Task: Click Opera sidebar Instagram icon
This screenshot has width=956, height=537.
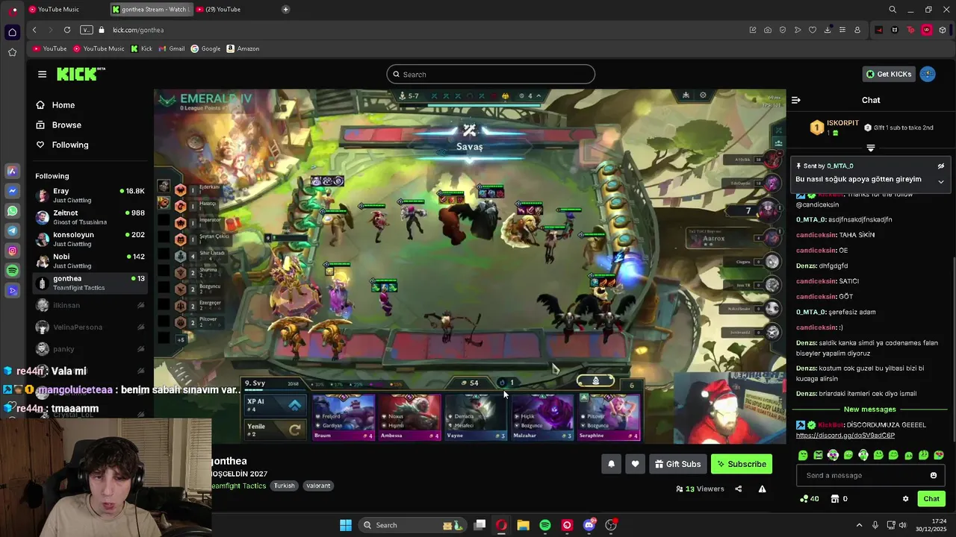Action: (12, 251)
